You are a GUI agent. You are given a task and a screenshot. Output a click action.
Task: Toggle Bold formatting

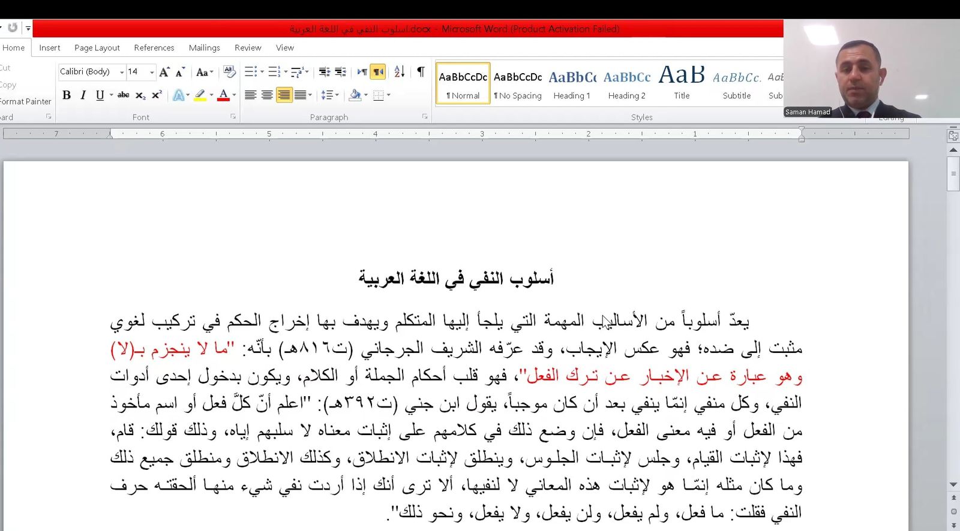(x=67, y=95)
